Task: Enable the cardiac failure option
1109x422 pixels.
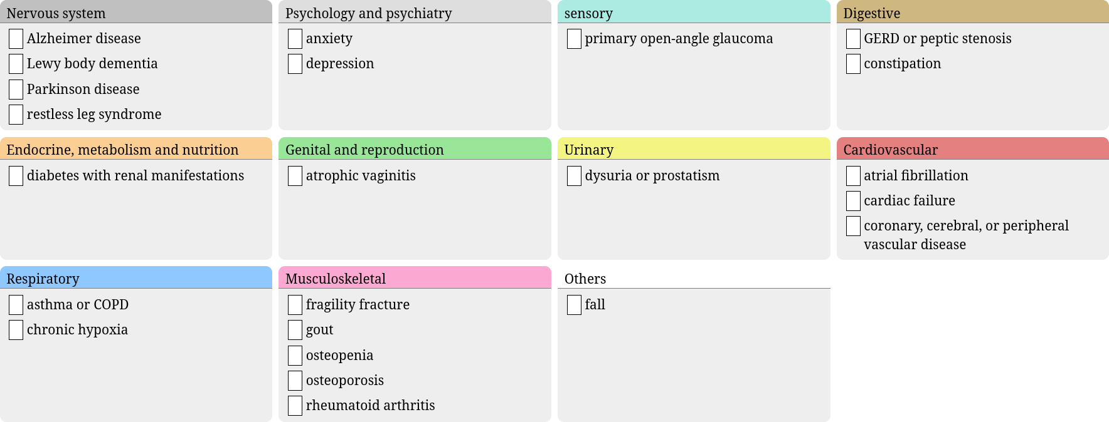Action: pyautogui.click(x=852, y=200)
